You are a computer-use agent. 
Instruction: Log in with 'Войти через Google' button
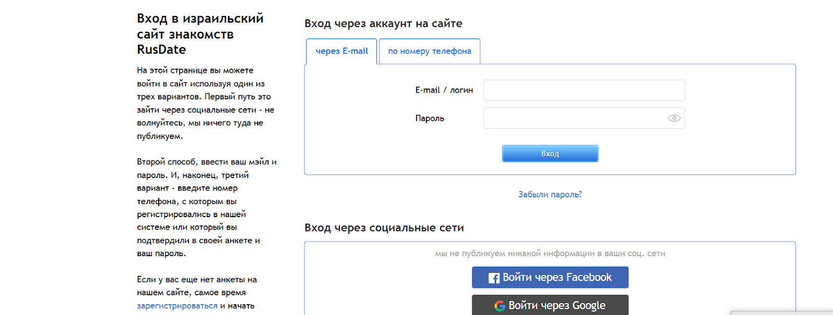coord(550,305)
